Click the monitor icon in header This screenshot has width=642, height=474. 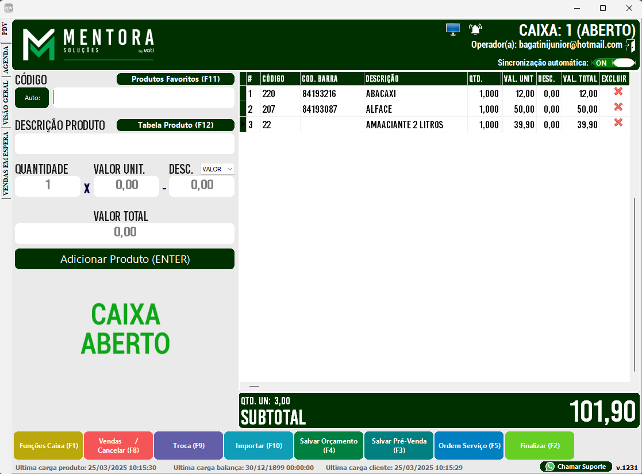453,29
